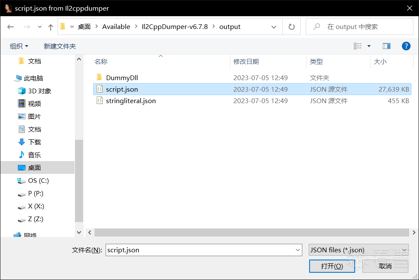Click 455 KB size cell
Screen dimensions: 419x280
(x=398, y=101)
